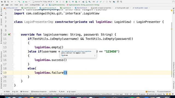Click LoginView link in documentation popup
Screen dimensions: 175x98
76,51
